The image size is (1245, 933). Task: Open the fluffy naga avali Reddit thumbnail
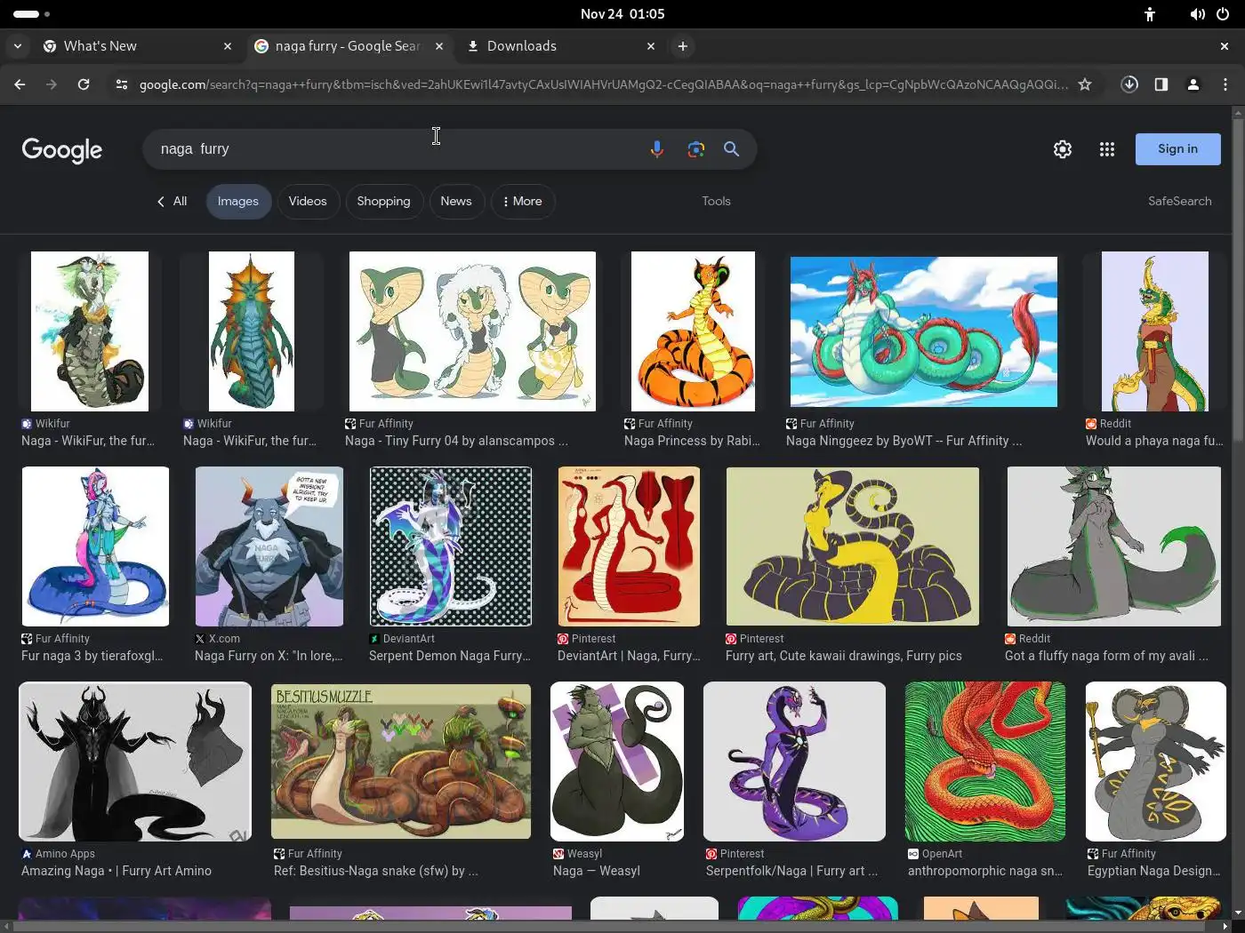click(x=1113, y=546)
